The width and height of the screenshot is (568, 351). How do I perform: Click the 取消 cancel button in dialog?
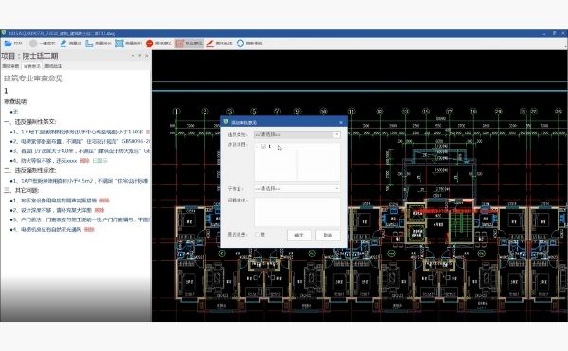[x=328, y=236]
